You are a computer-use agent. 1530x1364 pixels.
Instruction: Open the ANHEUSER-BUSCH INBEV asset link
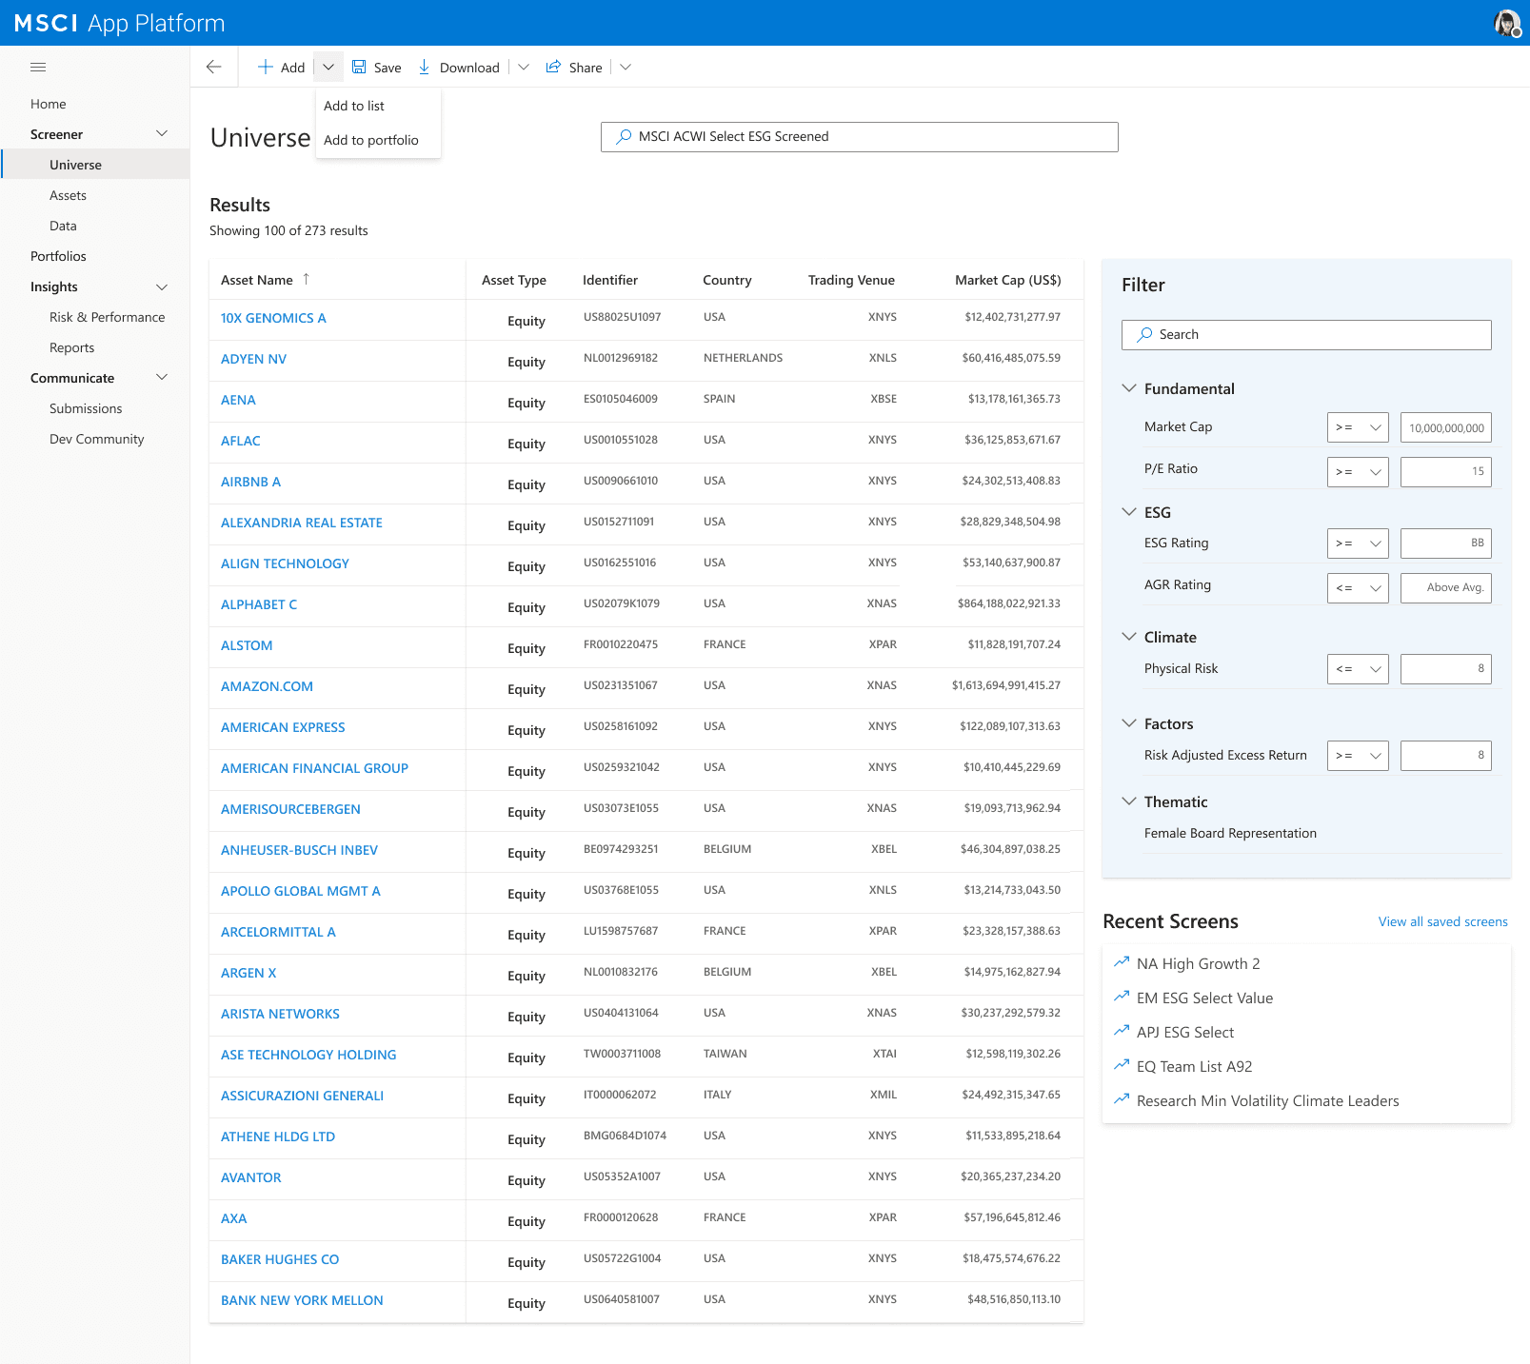coord(299,850)
